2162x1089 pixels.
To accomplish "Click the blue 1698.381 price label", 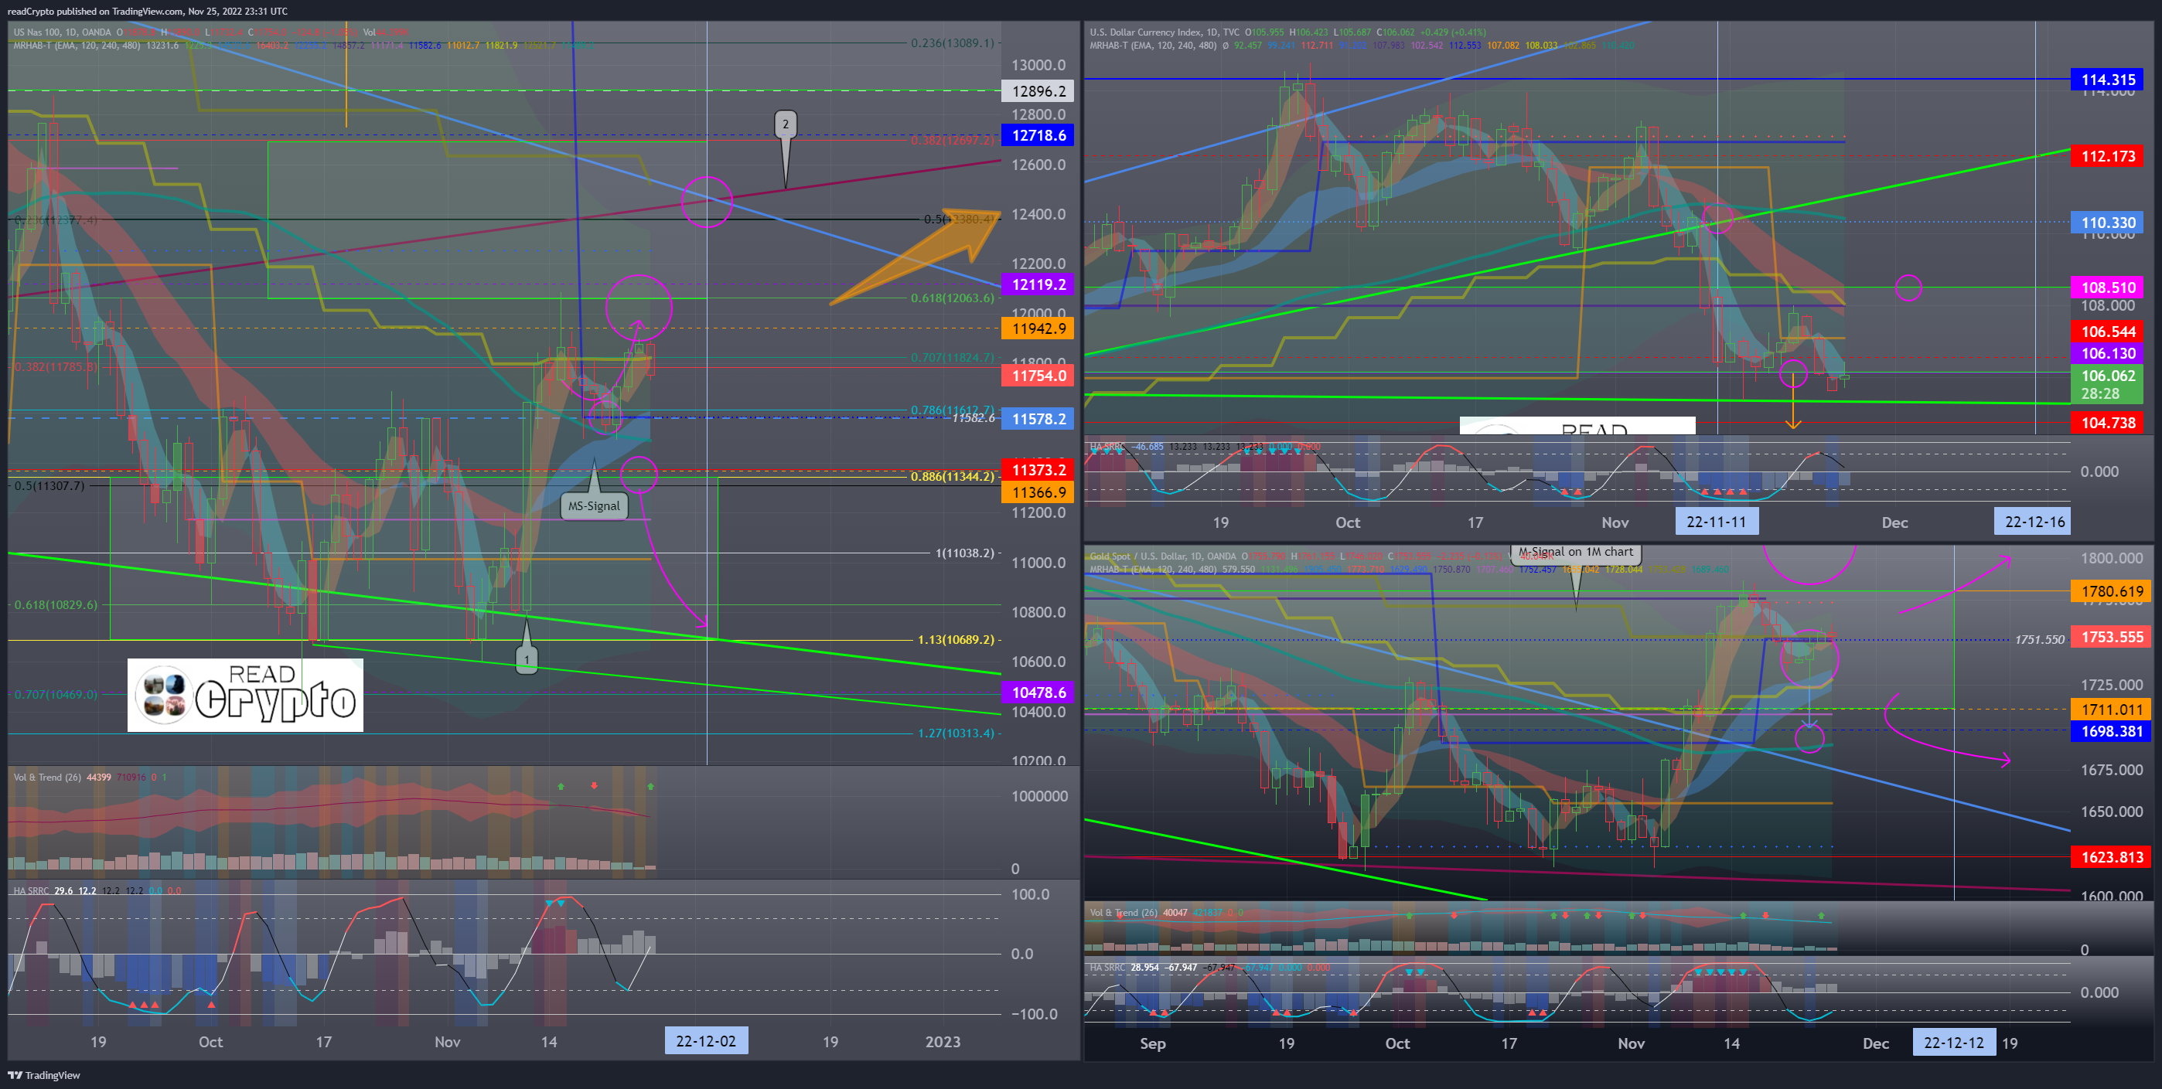I will pos(2112,732).
